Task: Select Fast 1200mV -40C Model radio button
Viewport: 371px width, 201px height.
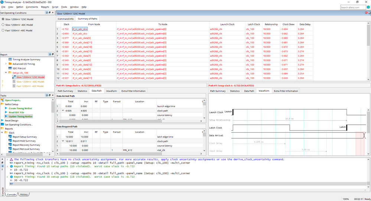Action: (x=3, y=30)
